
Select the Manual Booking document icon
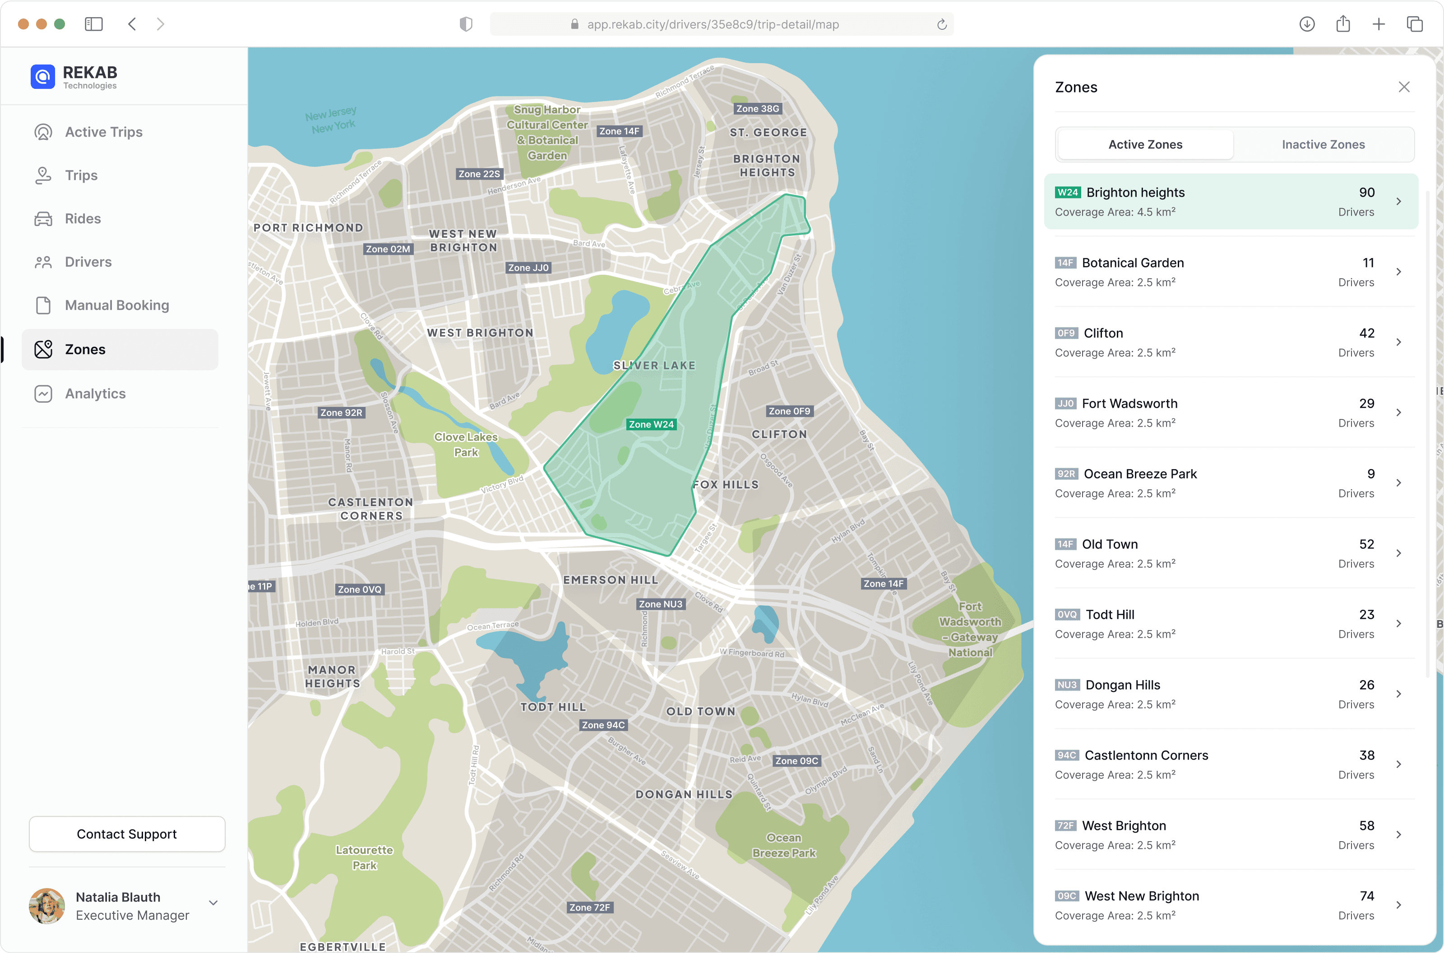click(43, 305)
